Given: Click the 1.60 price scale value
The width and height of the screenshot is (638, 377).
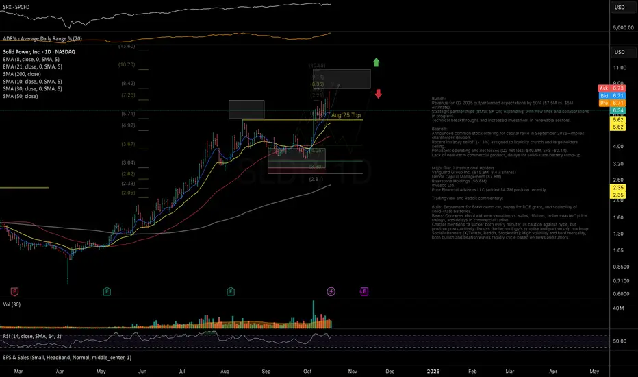Looking at the screenshot, I should [x=618, y=218].
